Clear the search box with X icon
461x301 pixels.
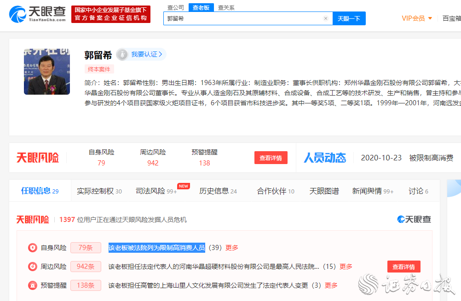click(x=326, y=19)
